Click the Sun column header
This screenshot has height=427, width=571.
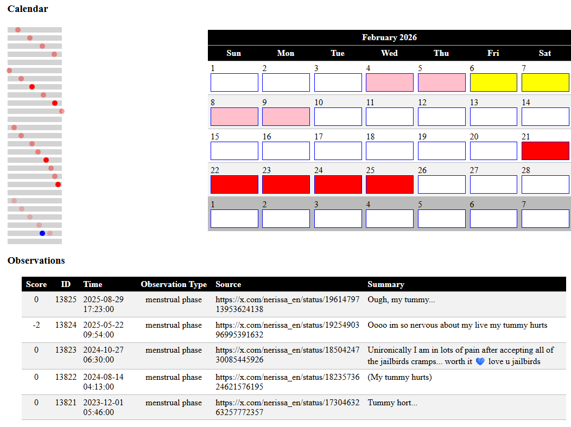pyautogui.click(x=234, y=53)
